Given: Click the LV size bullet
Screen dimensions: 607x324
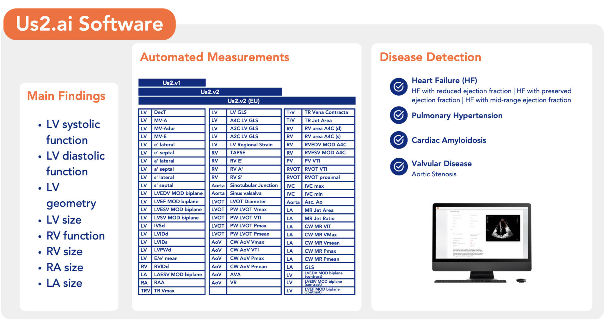Looking at the screenshot, I should pyautogui.click(x=64, y=220).
